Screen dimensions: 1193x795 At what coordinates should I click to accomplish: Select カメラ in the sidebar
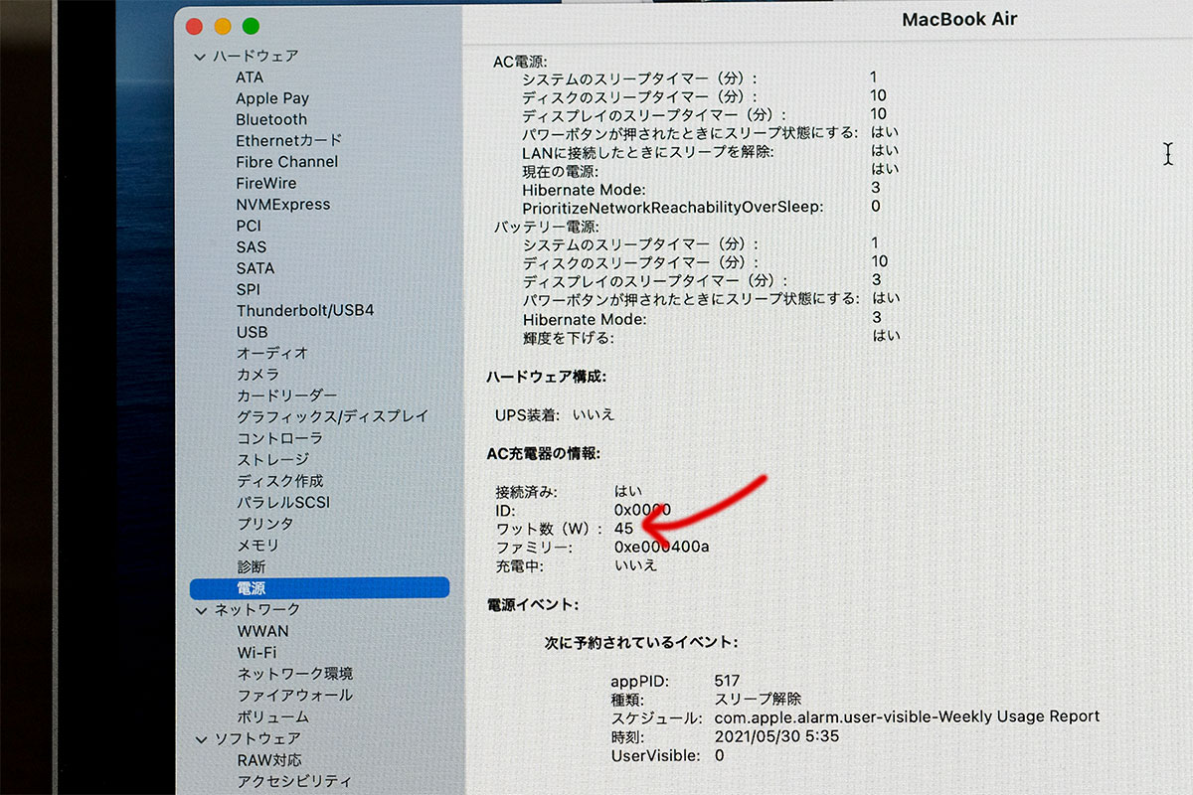click(x=258, y=375)
